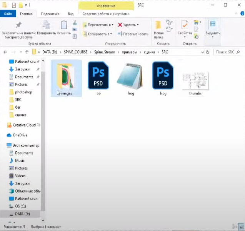This screenshot has width=245, height=231.
Task: Switch to large thumbnails view in status bar
Action: click(x=241, y=226)
